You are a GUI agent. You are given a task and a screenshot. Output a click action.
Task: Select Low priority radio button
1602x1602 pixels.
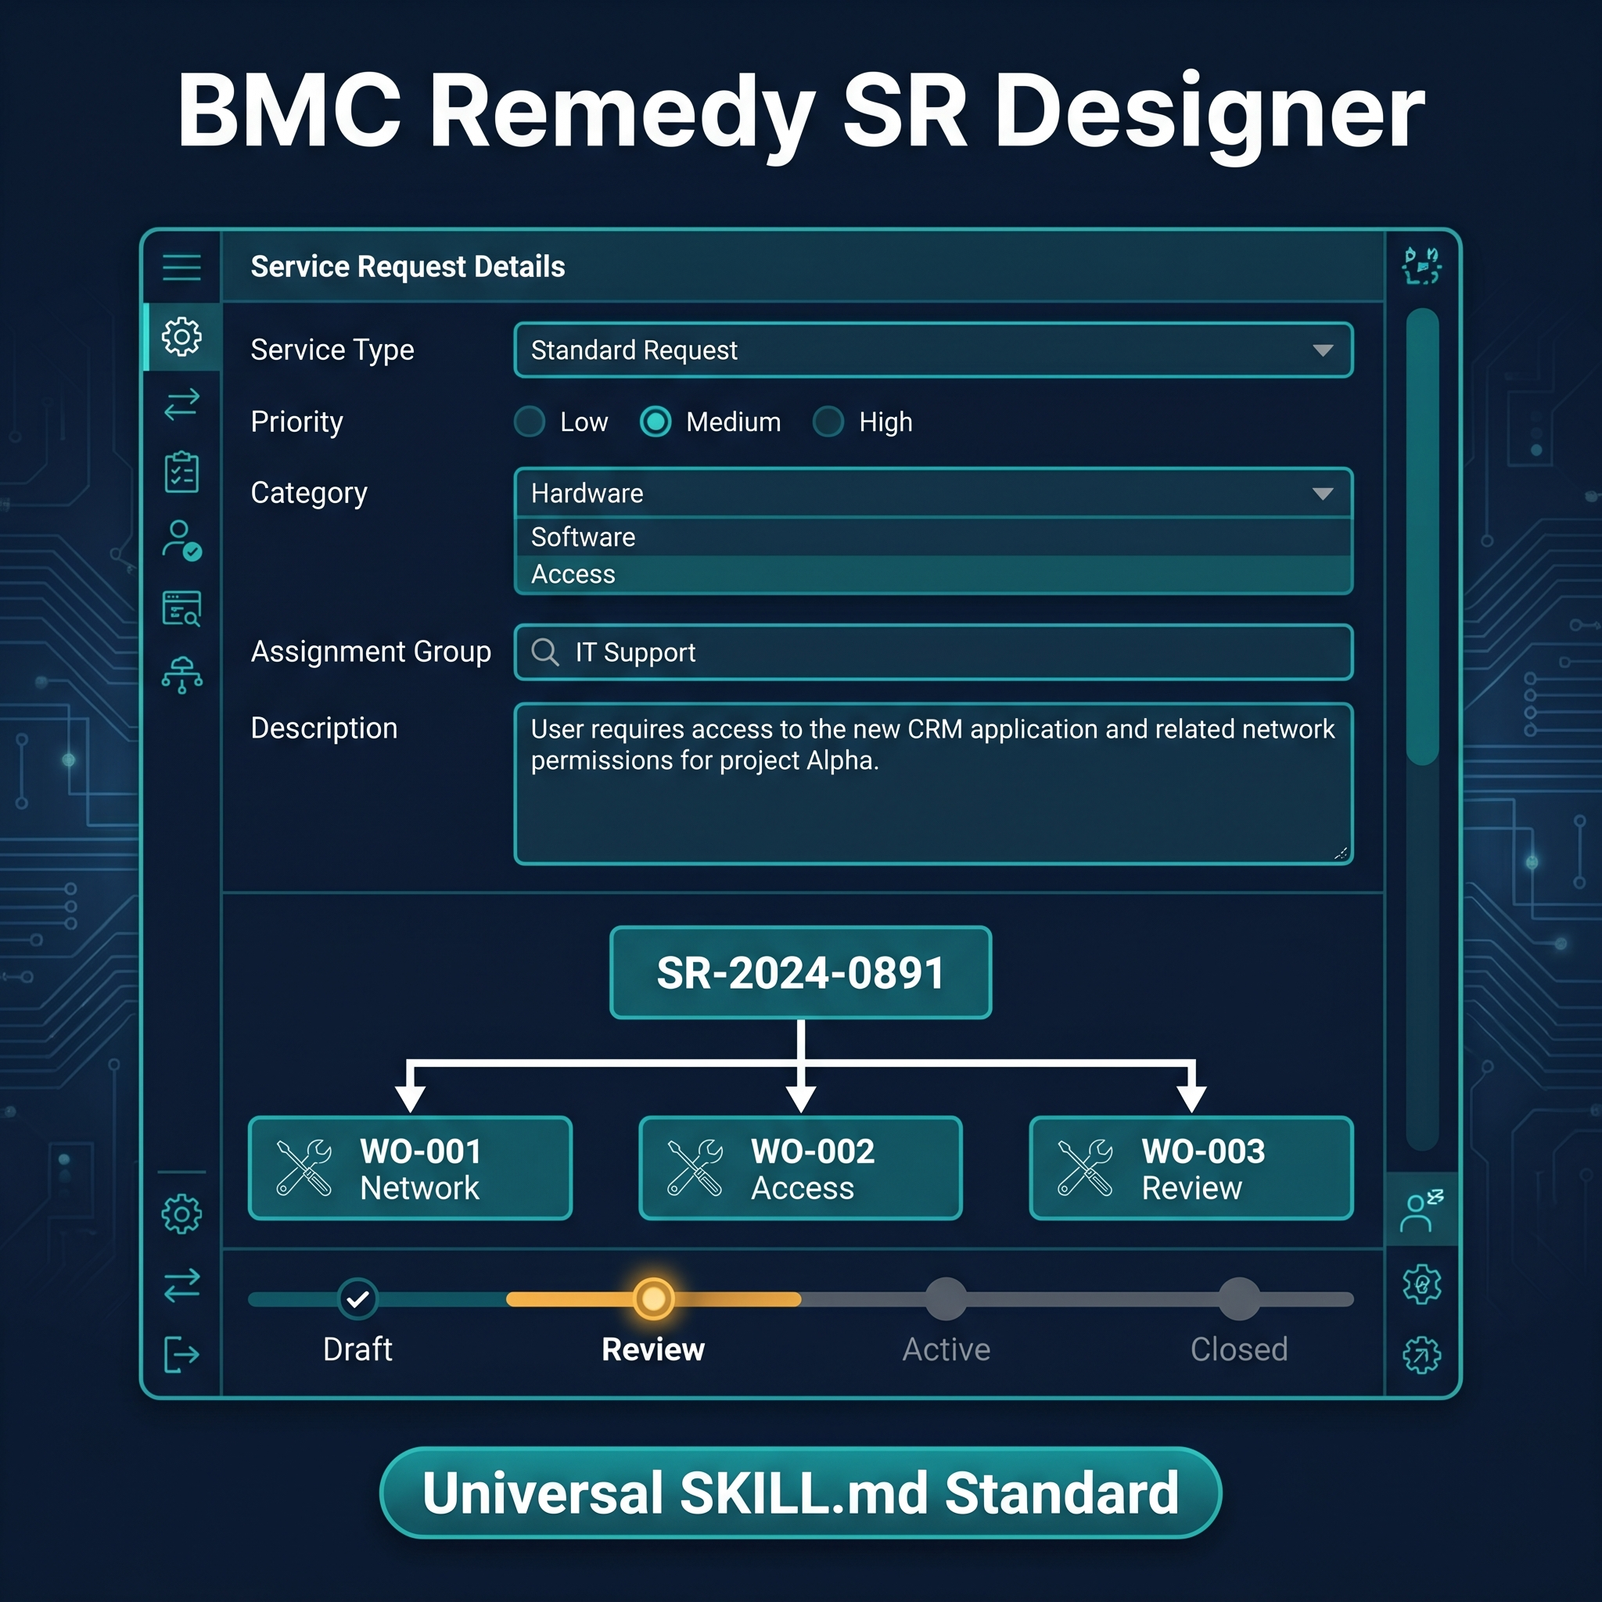click(529, 422)
